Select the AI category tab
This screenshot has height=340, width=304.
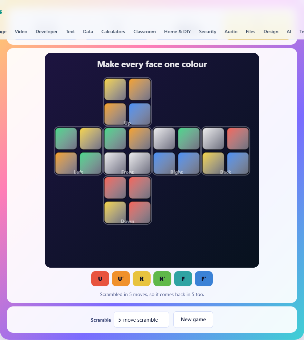[289, 32]
